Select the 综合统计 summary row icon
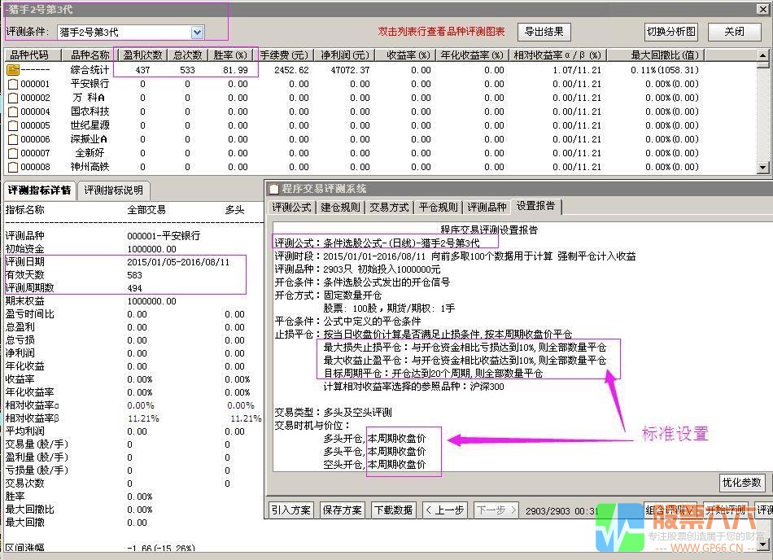773x560 pixels. [x=13, y=70]
